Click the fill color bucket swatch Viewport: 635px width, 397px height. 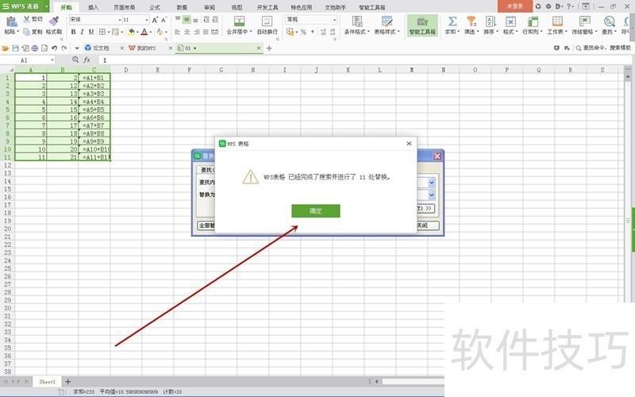point(131,32)
